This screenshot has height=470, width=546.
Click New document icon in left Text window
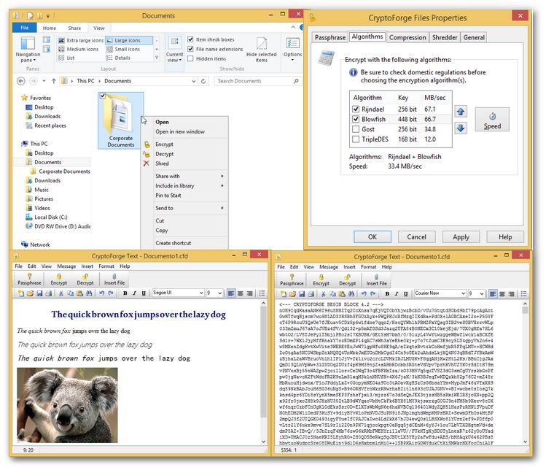pyautogui.click(x=21, y=293)
